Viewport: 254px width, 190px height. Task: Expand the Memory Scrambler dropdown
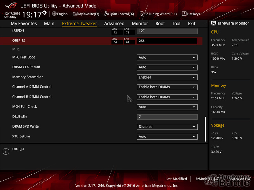[167, 77]
